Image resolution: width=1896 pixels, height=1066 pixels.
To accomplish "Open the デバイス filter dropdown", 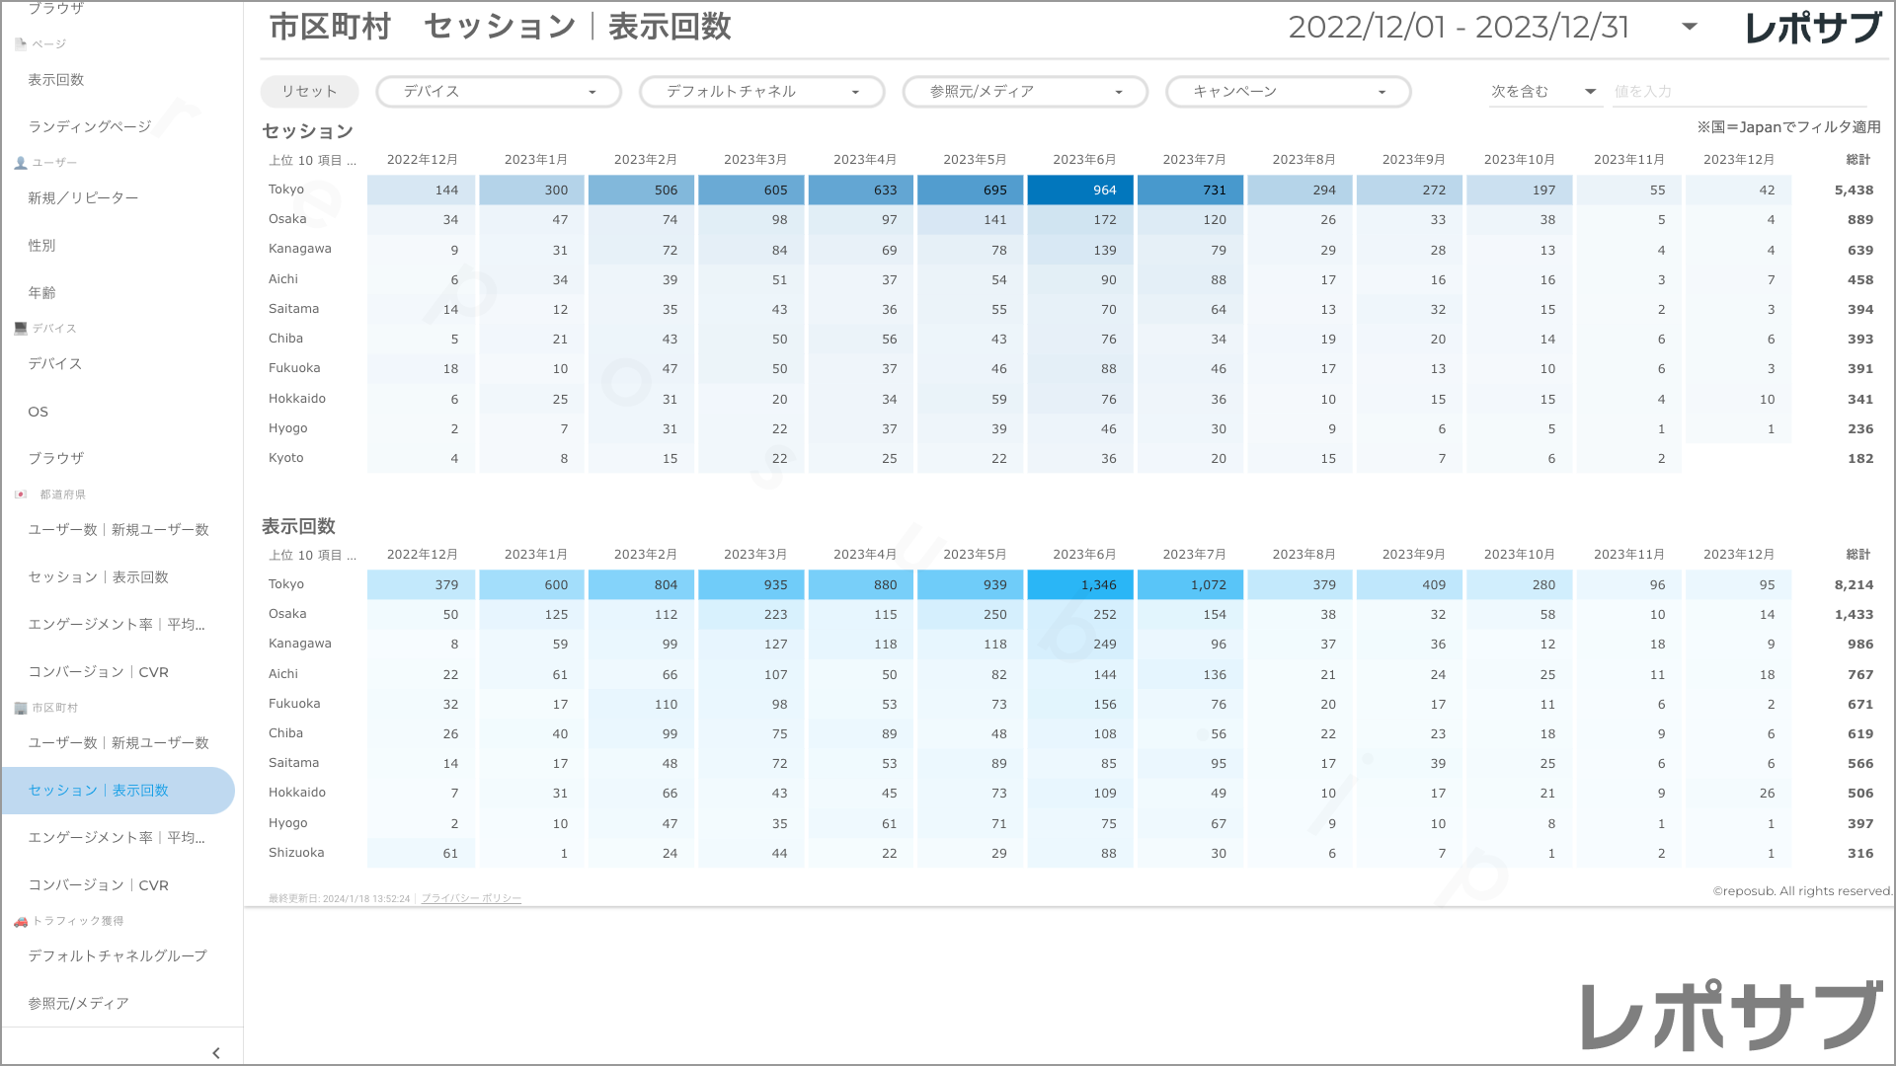I will 499,92.
